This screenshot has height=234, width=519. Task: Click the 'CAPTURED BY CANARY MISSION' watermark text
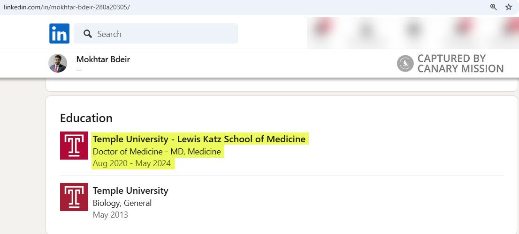click(x=460, y=64)
